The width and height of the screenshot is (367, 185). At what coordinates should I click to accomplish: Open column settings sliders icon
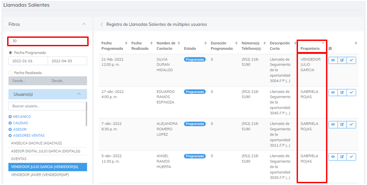click(x=330, y=48)
